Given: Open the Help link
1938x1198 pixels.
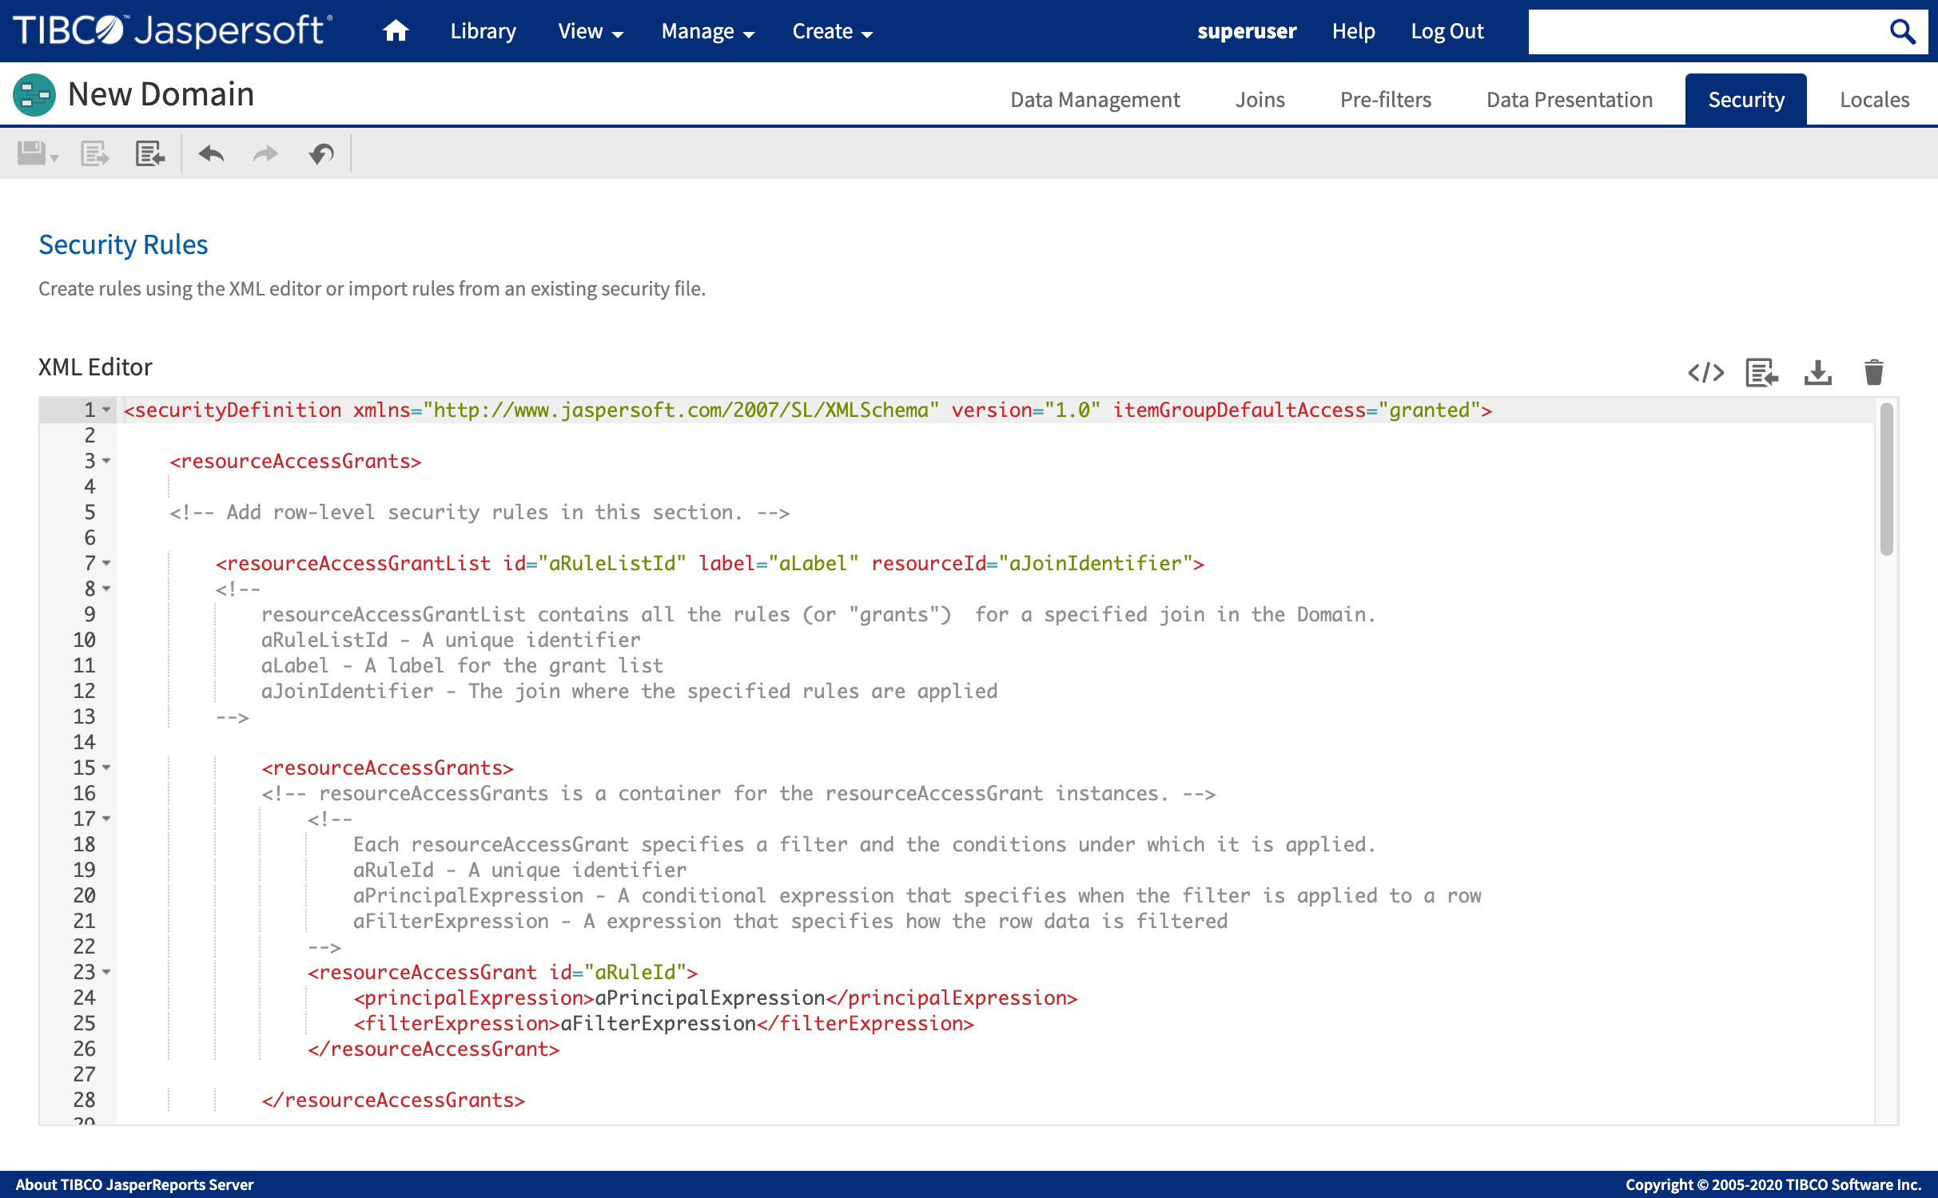Looking at the screenshot, I should point(1354,31).
